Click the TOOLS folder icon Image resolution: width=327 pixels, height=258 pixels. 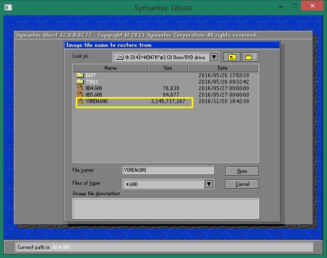point(80,82)
